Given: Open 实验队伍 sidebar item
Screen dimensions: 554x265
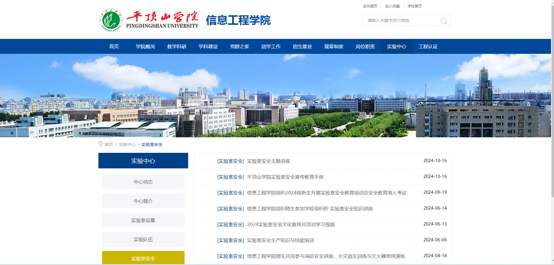Looking at the screenshot, I should 143,239.
